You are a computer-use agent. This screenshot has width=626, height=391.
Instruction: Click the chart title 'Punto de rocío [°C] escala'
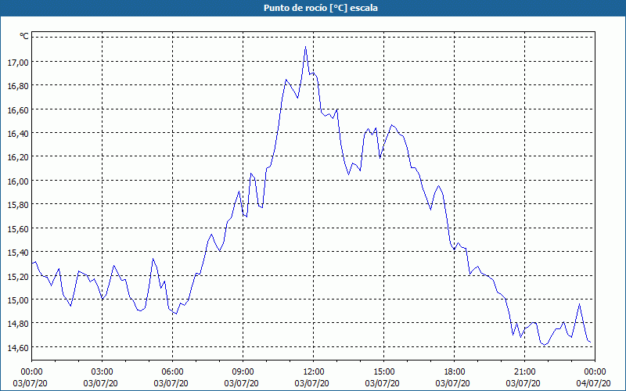(321, 8)
